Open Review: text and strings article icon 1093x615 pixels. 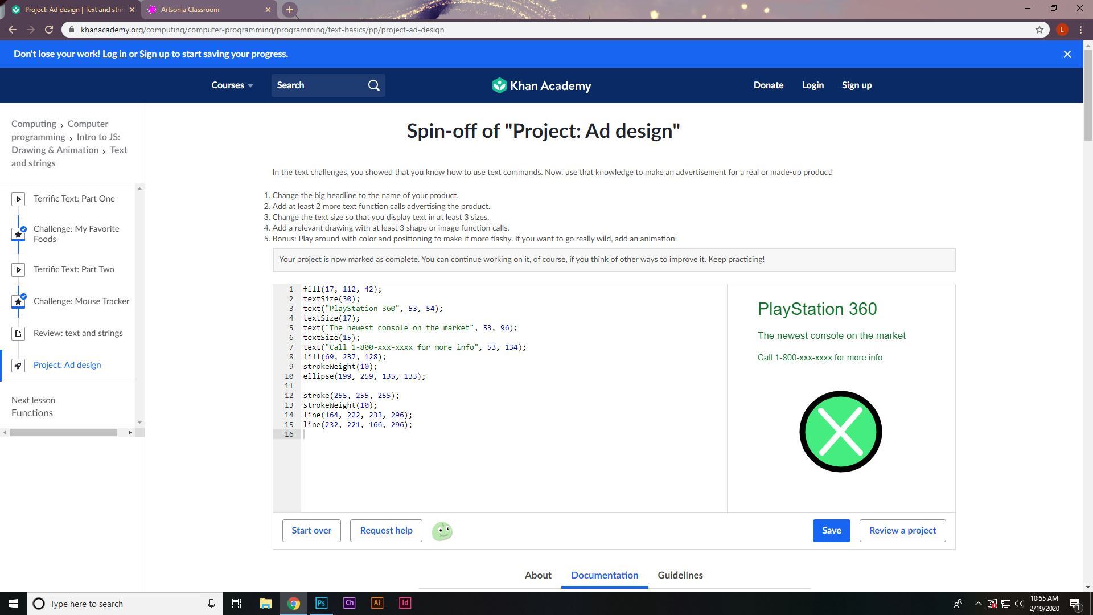point(18,334)
